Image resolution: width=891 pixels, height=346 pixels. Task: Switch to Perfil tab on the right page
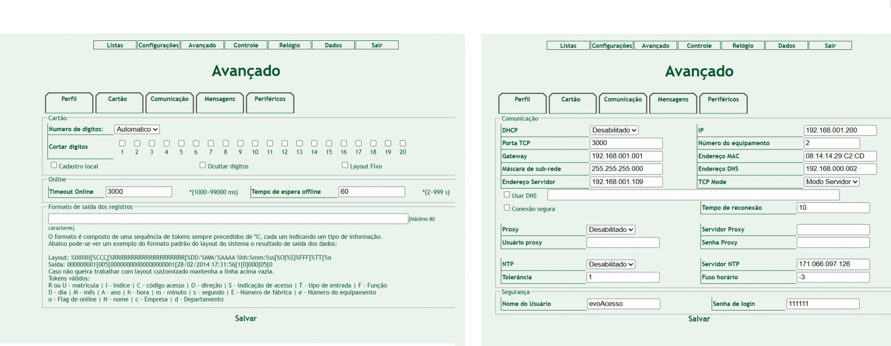[x=522, y=103]
